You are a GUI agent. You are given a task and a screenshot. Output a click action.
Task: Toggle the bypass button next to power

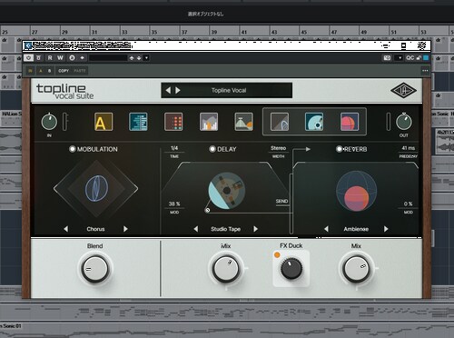pos(38,57)
